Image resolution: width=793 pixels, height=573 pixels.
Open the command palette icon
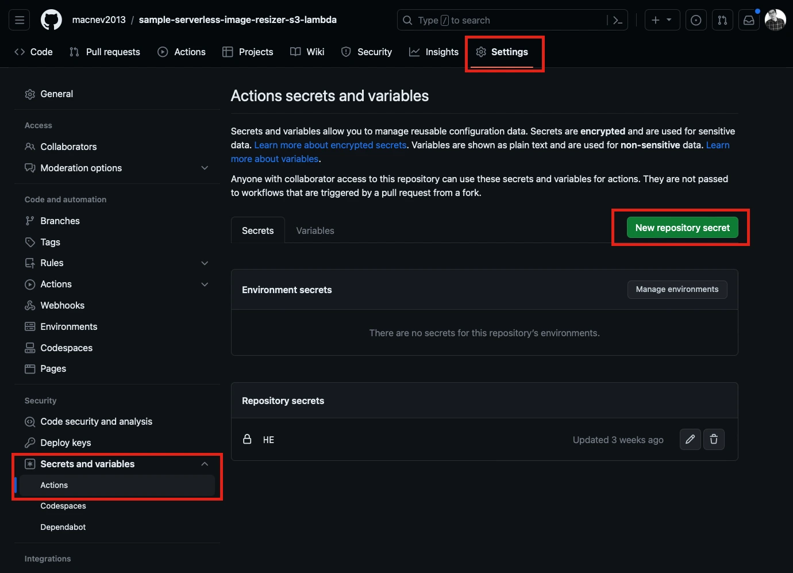pyautogui.click(x=618, y=20)
